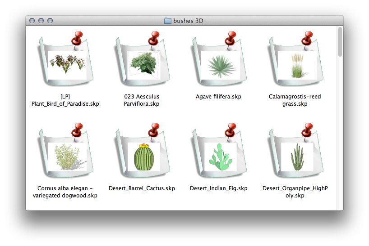The height and width of the screenshot is (246, 369).
Task: Zoom the bushes 3D window
Action: 50,21
